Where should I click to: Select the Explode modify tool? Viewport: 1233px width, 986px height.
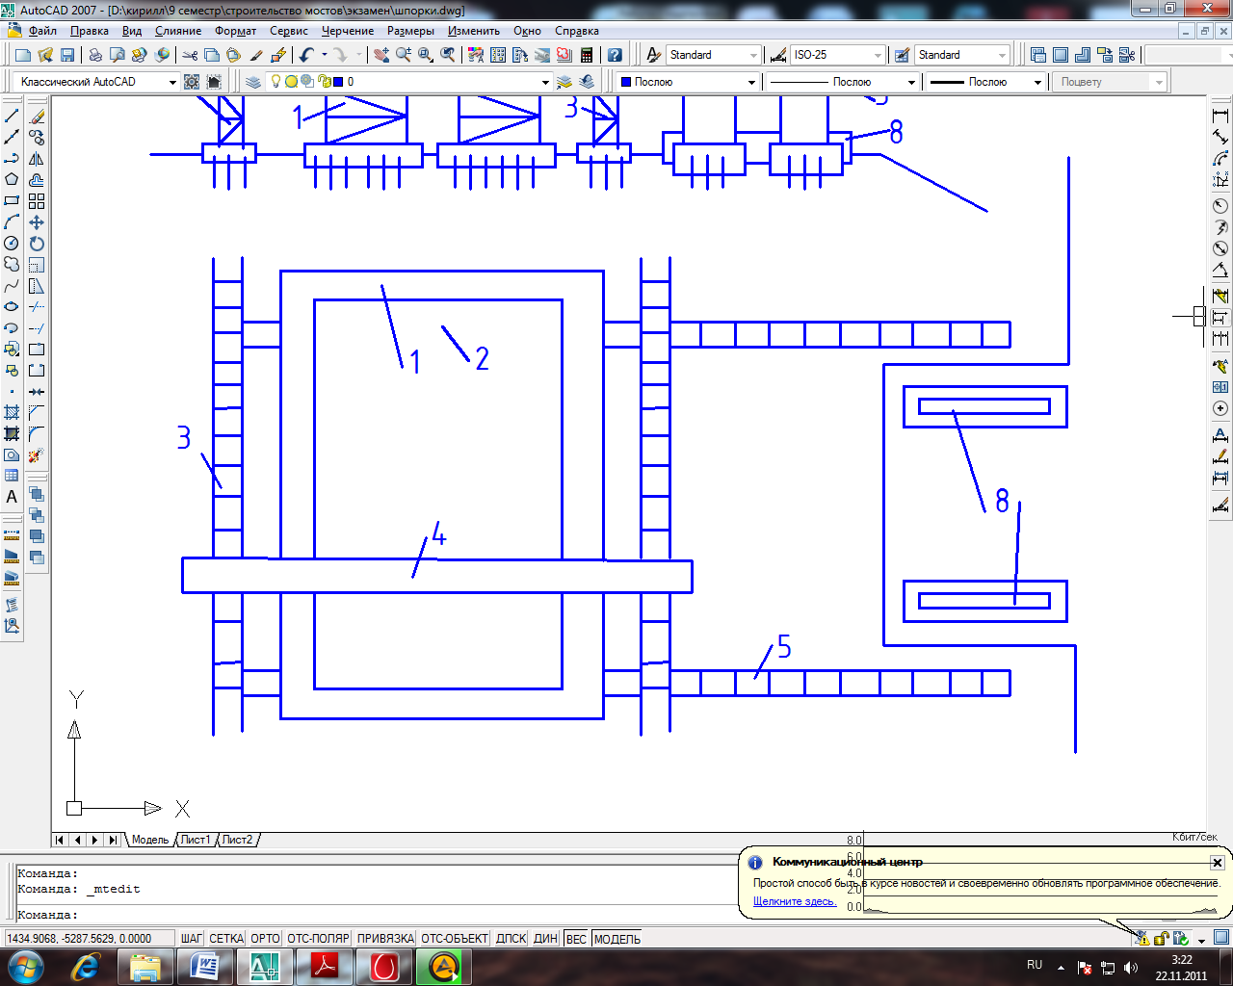point(37,455)
